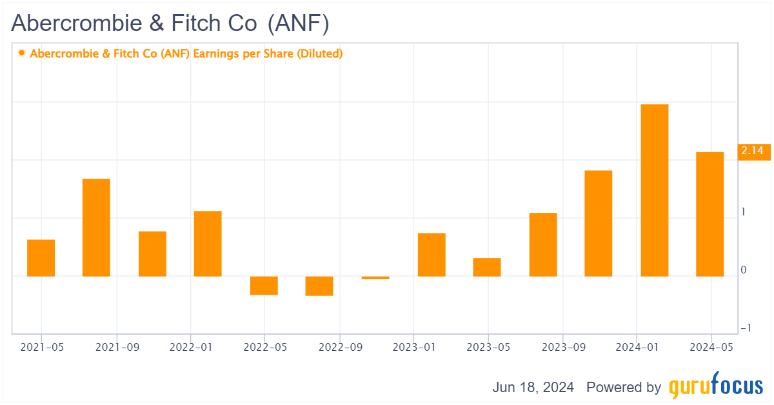Image resolution: width=774 pixels, height=405 pixels.
Task: Select the 2.14 value tag on the axis
Action: (x=753, y=152)
